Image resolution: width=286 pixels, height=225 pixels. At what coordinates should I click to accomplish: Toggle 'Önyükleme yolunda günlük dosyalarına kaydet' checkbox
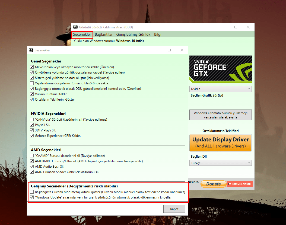click(x=32, y=72)
